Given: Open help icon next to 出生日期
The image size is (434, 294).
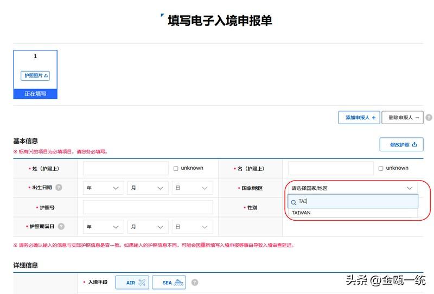Looking at the screenshot, I should [59, 188].
